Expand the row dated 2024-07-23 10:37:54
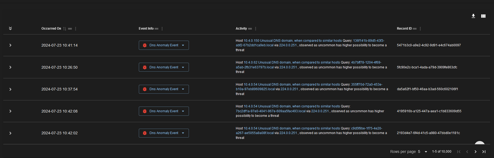The width and height of the screenshot is (494, 158). [x=10, y=89]
